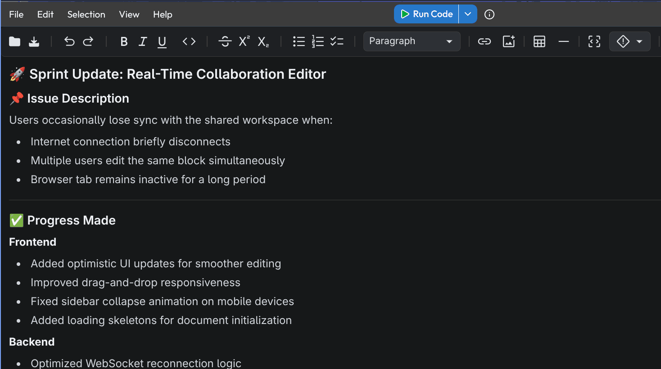The width and height of the screenshot is (661, 369).
Task: Toggle subscript formatting
Action: pos(263,42)
